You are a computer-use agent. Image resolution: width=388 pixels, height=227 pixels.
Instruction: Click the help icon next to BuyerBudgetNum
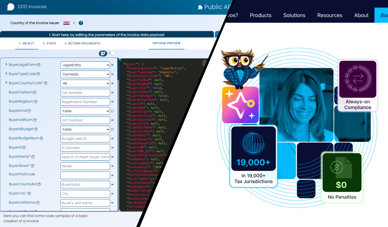(41, 138)
